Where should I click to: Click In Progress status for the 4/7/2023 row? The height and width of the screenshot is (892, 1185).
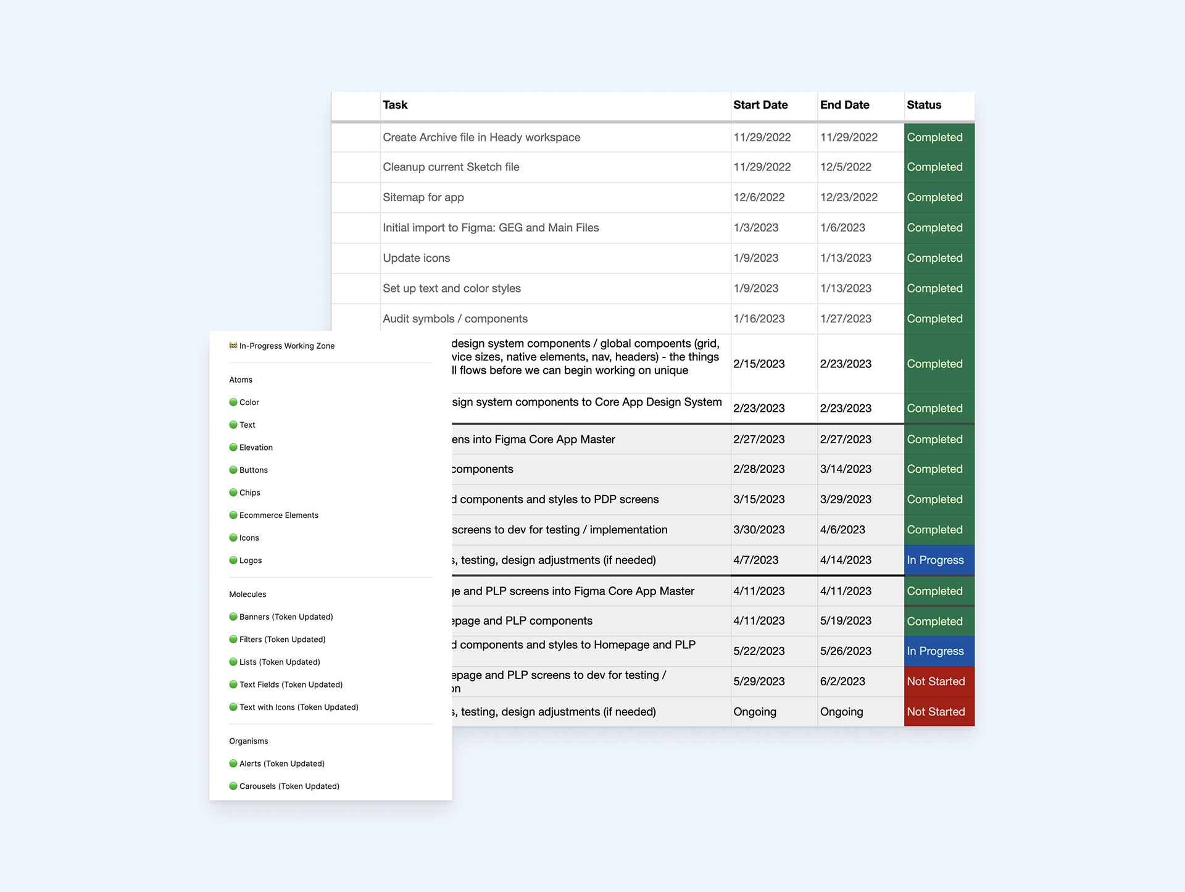939,560
